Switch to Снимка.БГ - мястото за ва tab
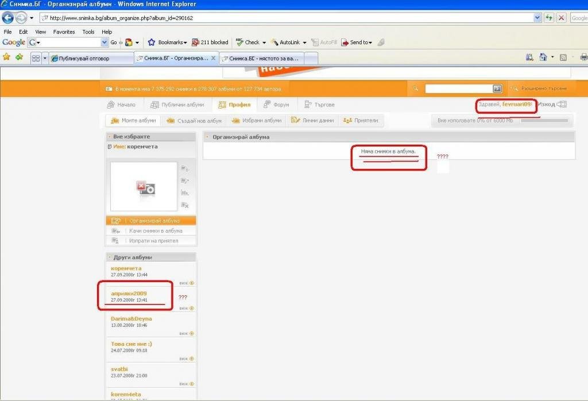Viewport: 588px width, 401px height. point(261,58)
